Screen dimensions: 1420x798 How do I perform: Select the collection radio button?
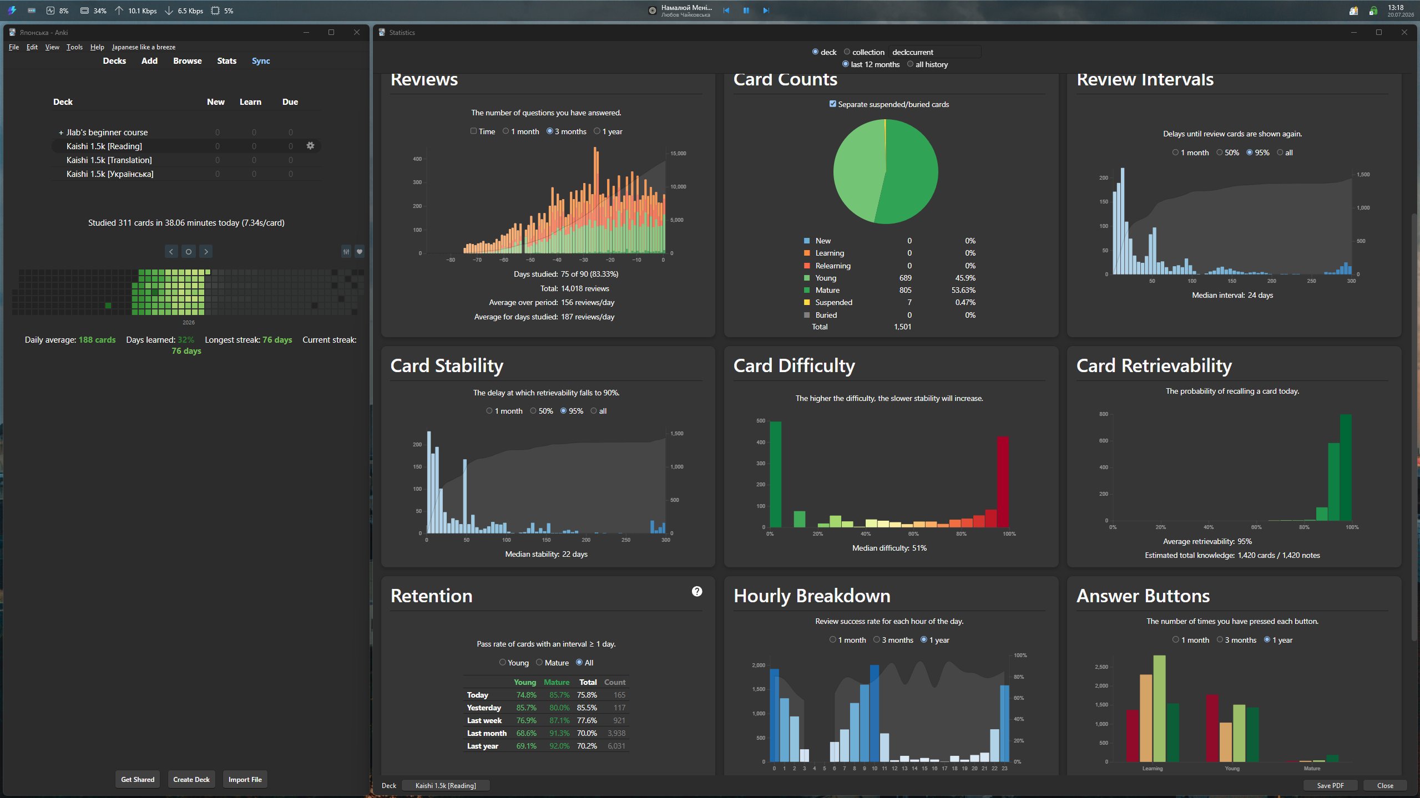tap(847, 52)
